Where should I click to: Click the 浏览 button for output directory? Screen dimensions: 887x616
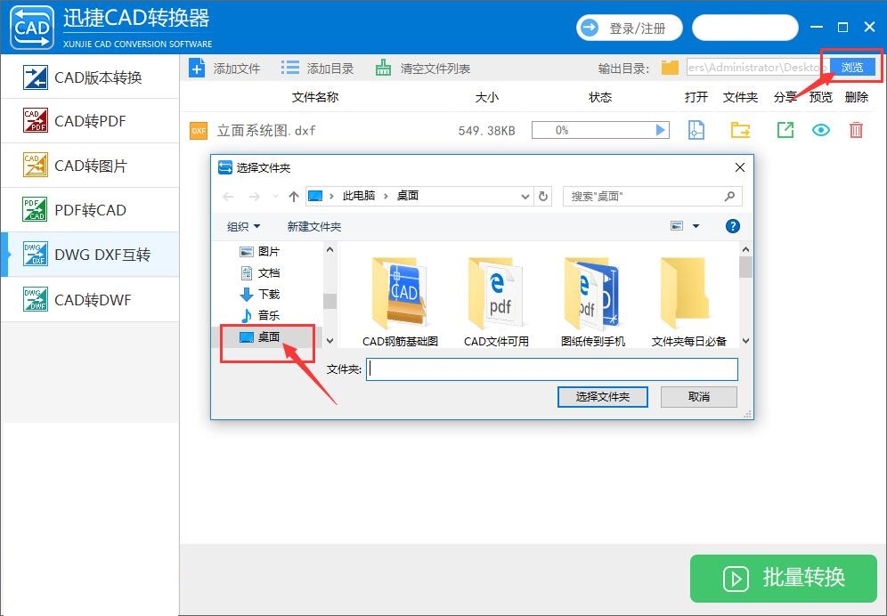pyautogui.click(x=852, y=68)
